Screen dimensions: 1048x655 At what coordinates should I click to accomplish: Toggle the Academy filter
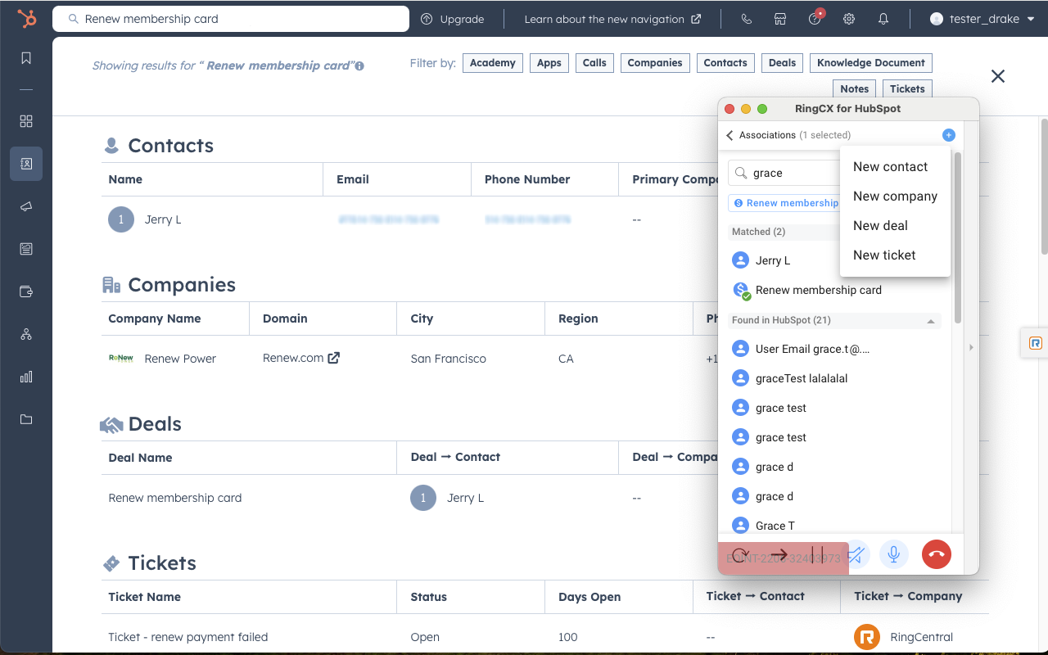[x=493, y=63]
